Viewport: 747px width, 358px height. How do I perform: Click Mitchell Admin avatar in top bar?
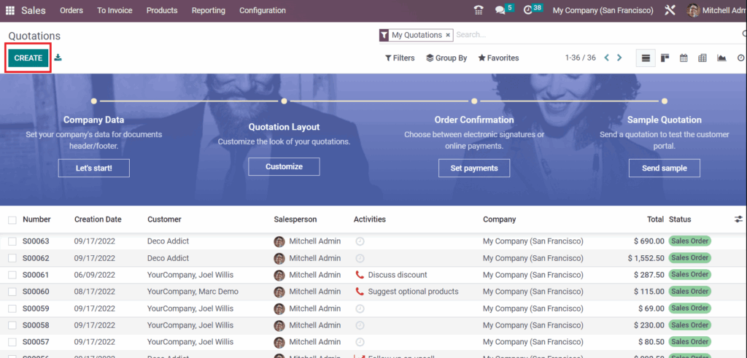point(694,10)
